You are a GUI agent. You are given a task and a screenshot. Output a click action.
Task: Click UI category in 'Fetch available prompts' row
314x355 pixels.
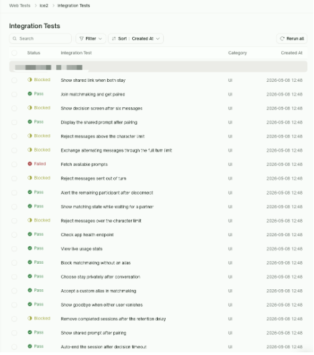230,164
